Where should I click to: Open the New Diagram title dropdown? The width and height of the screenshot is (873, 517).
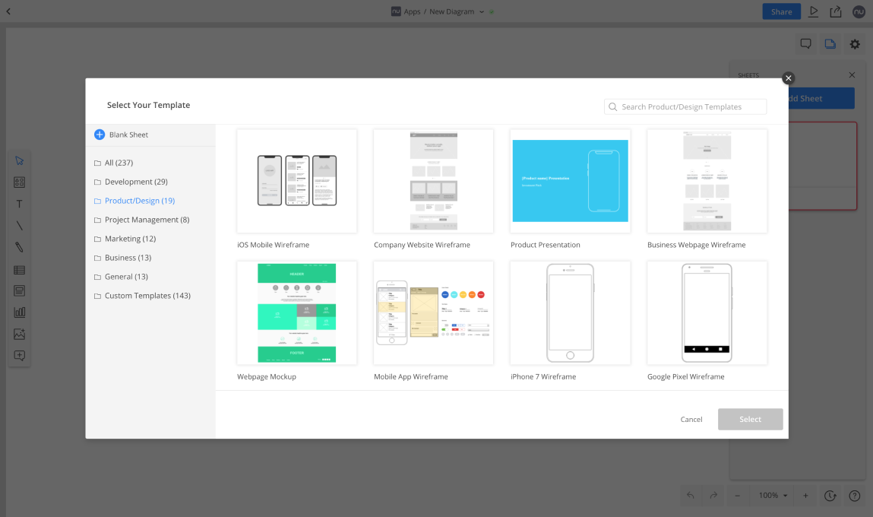pos(482,11)
